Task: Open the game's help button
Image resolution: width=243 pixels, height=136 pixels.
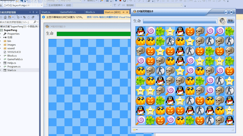Action: 231,21
